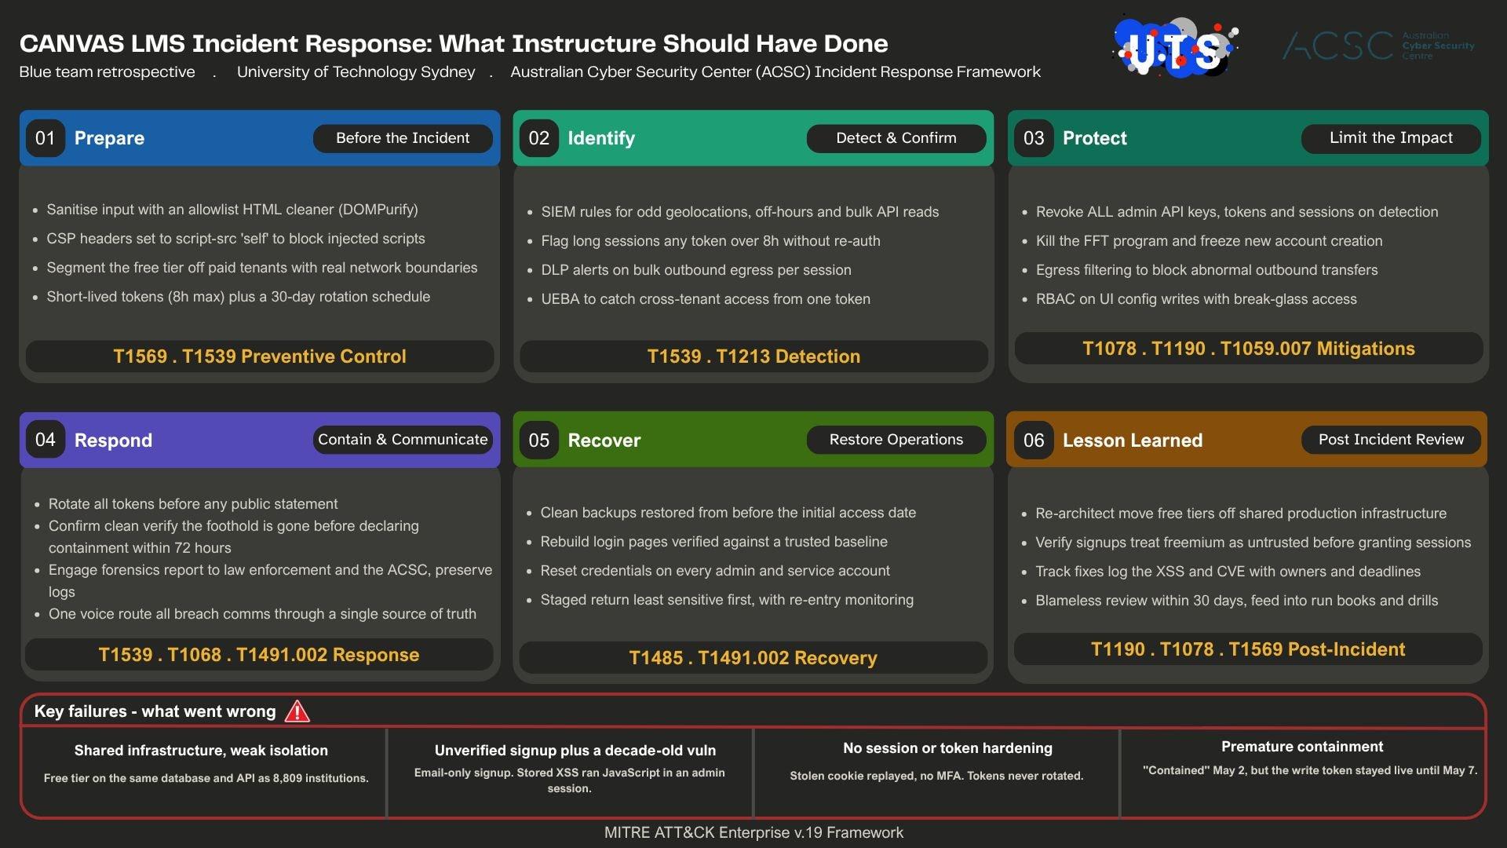Viewport: 1507px width, 848px height.
Task: Click the 05 number badge beside Recover
Action: coord(539,440)
